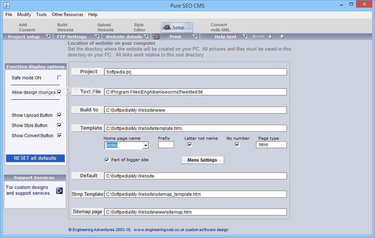Click the webtext.txt Text File field
The width and height of the screenshot is (375, 238).
[x=196, y=92]
